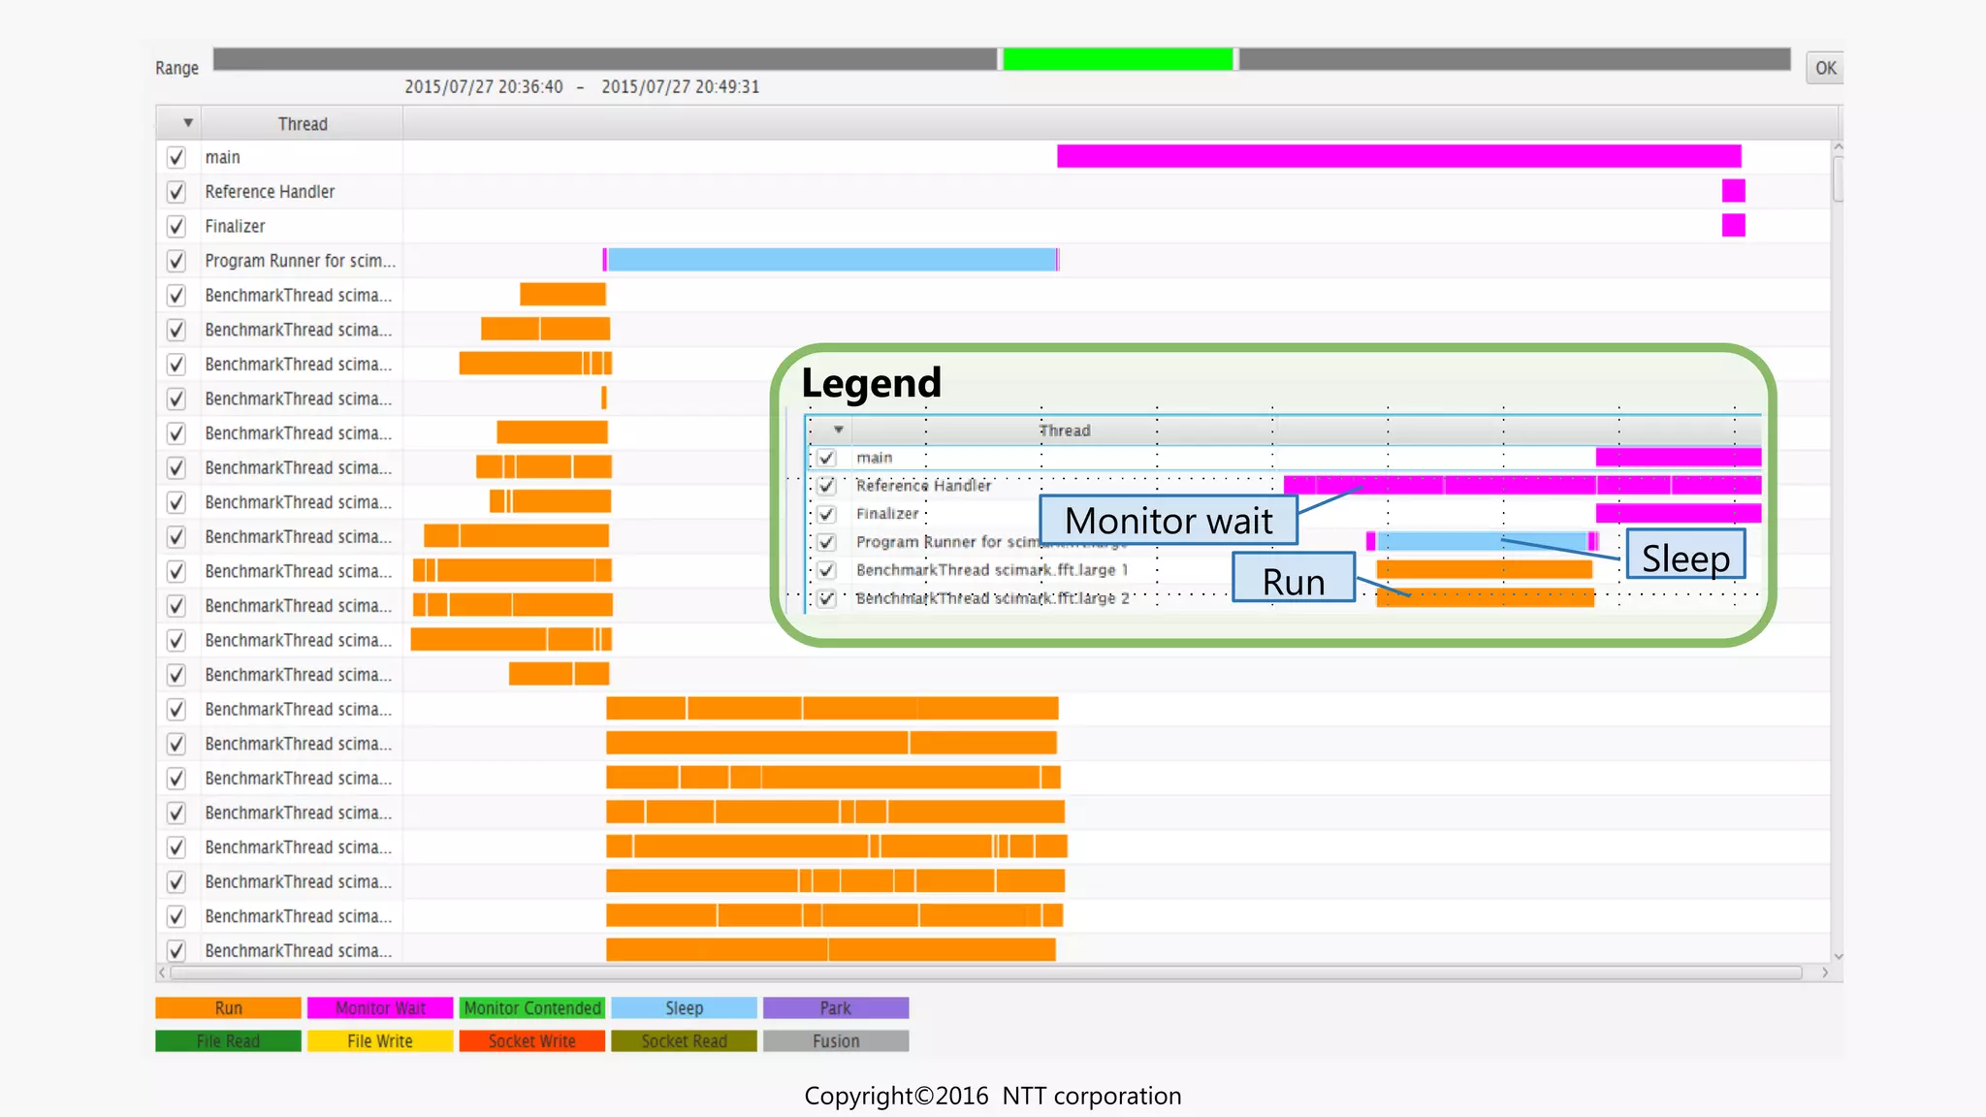Click the Run orange legend swatch

228,1008
